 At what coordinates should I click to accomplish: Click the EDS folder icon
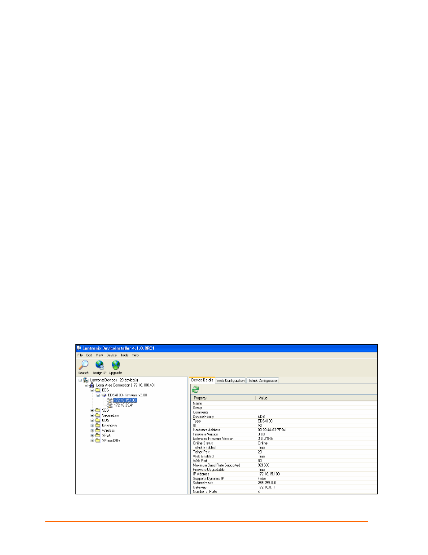coord(98,390)
